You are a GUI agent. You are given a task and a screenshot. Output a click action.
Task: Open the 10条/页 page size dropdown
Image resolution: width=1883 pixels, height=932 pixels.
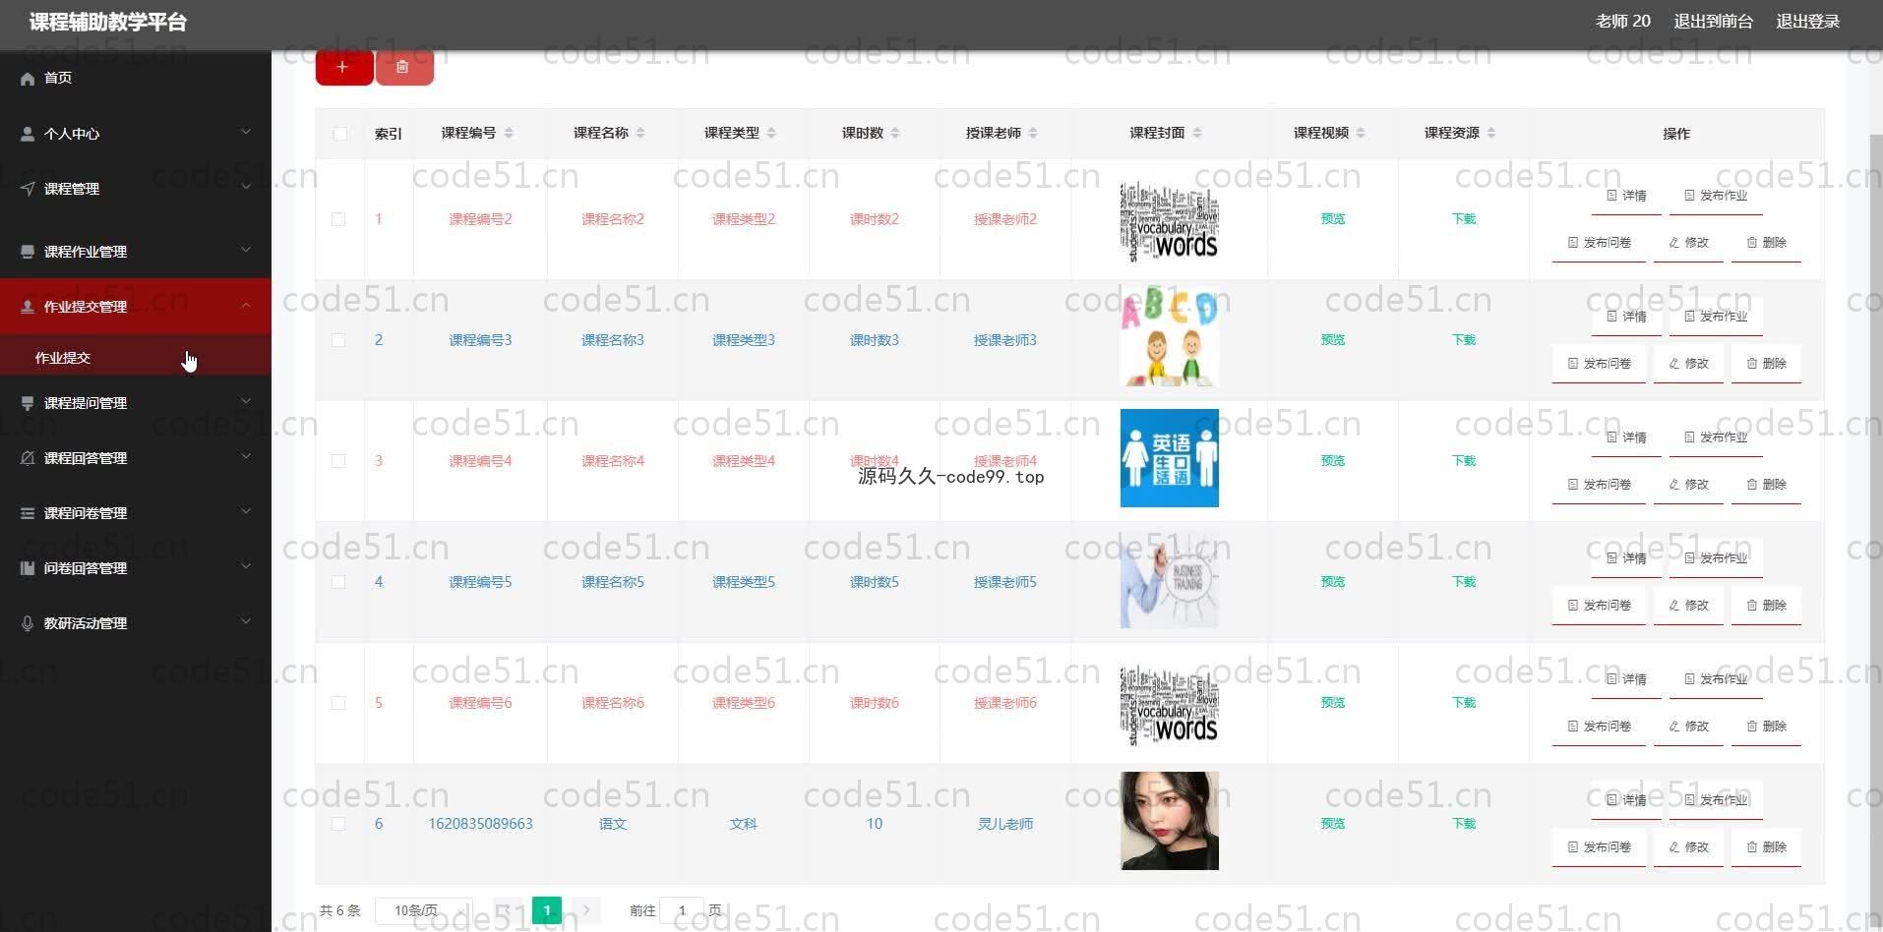pyautogui.click(x=424, y=910)
